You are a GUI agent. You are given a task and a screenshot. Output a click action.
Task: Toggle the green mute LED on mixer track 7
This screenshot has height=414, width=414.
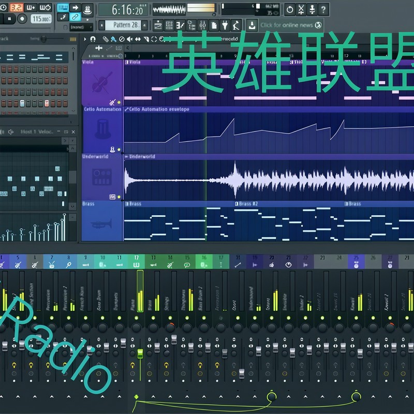click(x=52, y=318)
